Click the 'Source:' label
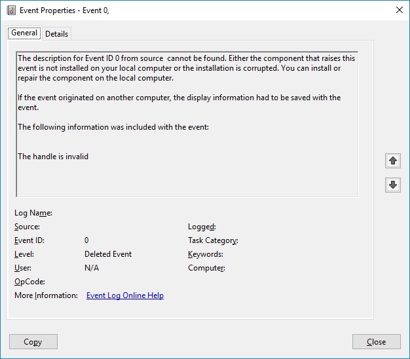This screenshot has height=359, width=410. coord(27,227)
